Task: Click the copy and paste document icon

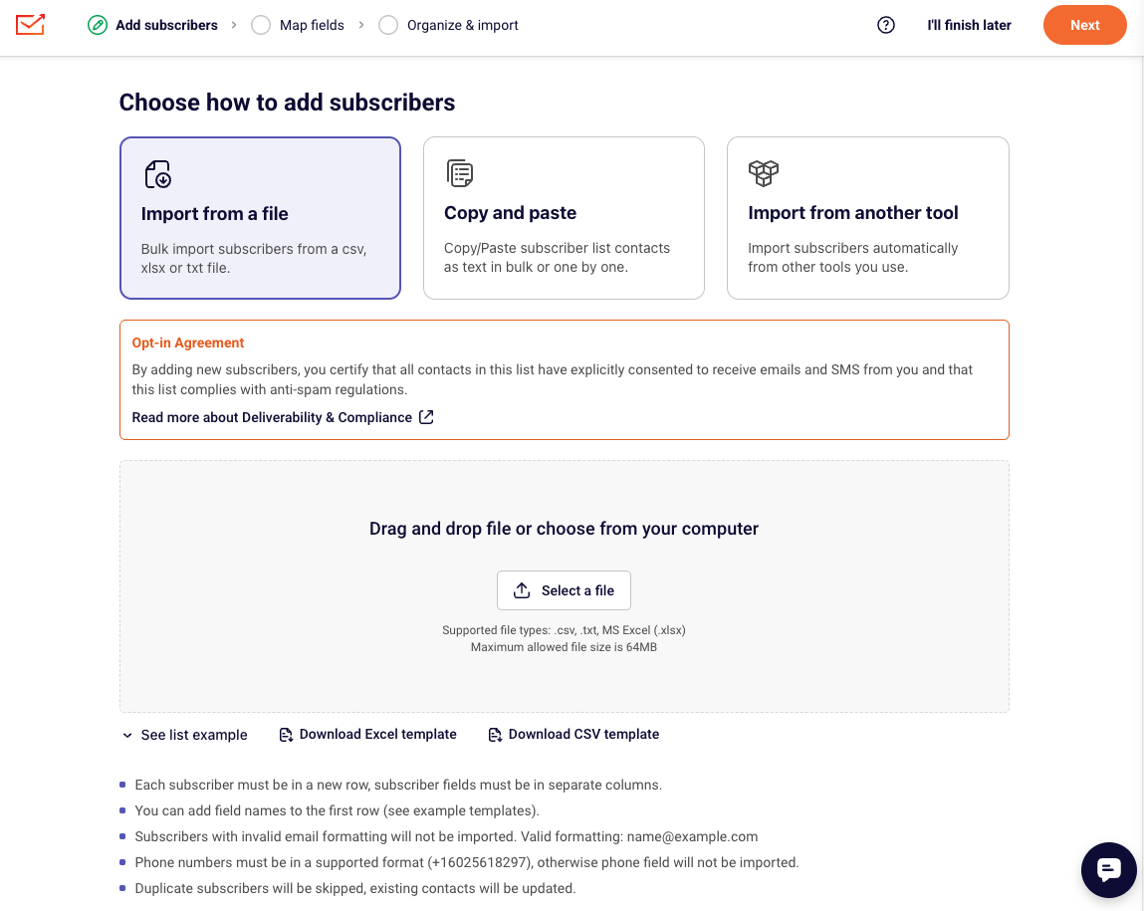Action: (x=460, y=173)
